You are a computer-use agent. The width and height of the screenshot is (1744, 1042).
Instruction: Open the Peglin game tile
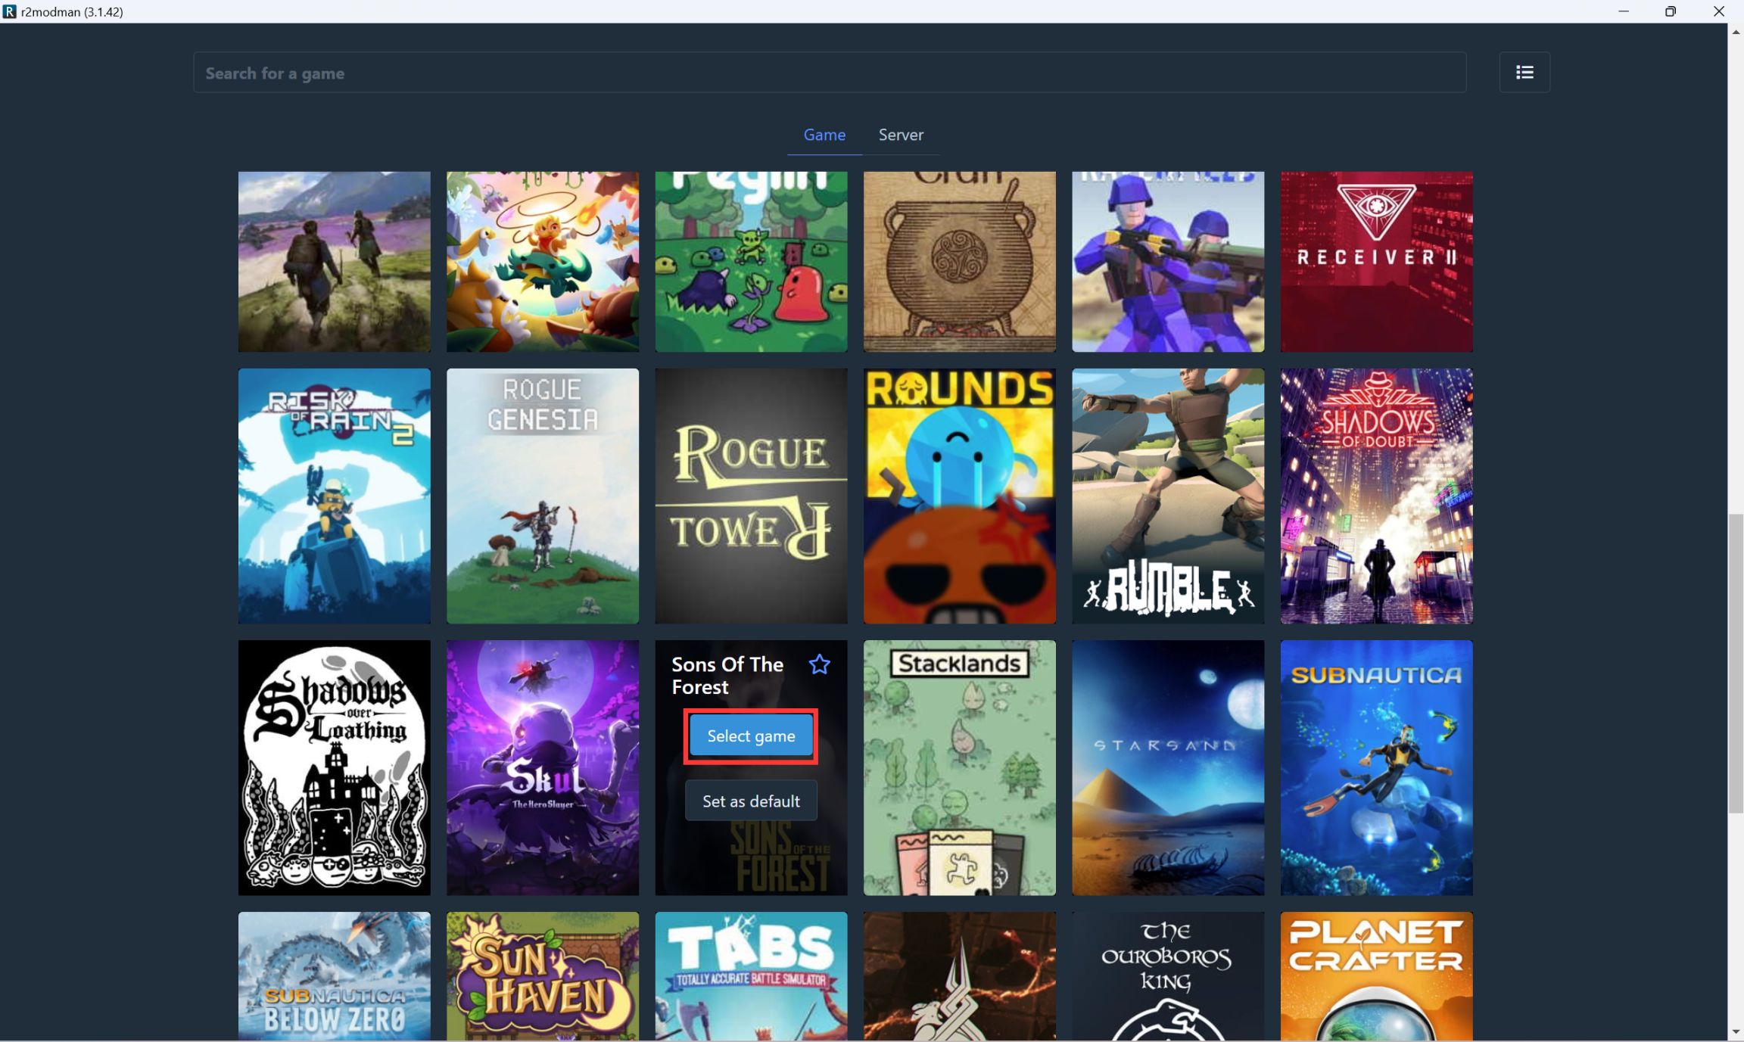[x=751, y=262]
